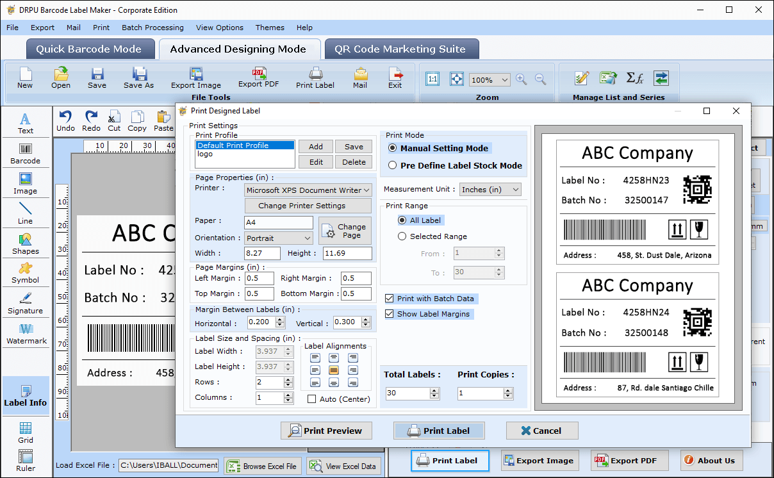
Task: Open a file with Open icon
Action: coord(61,78)
